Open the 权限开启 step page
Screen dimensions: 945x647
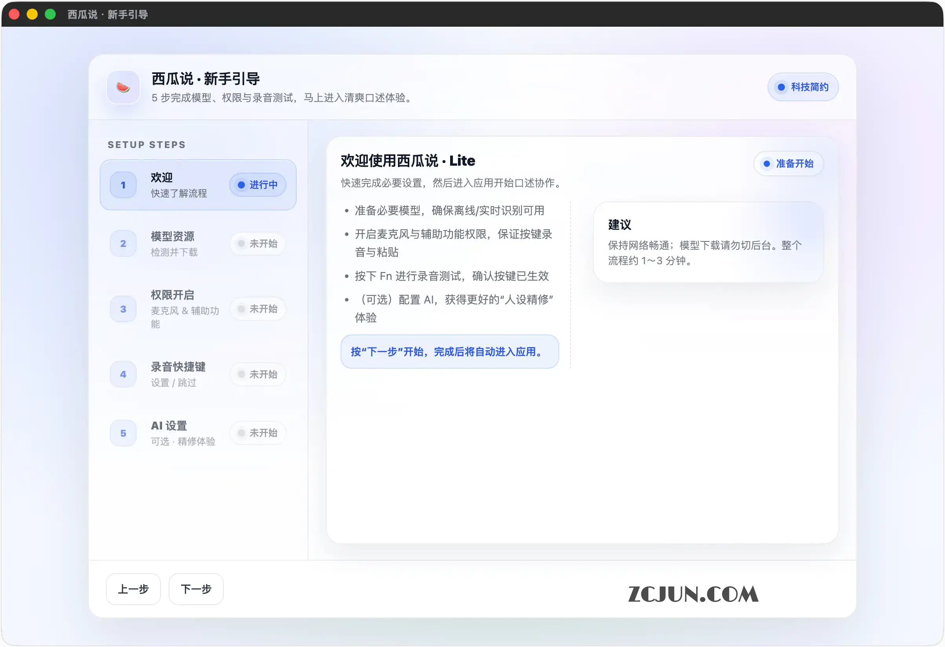[x=183, y=309]
